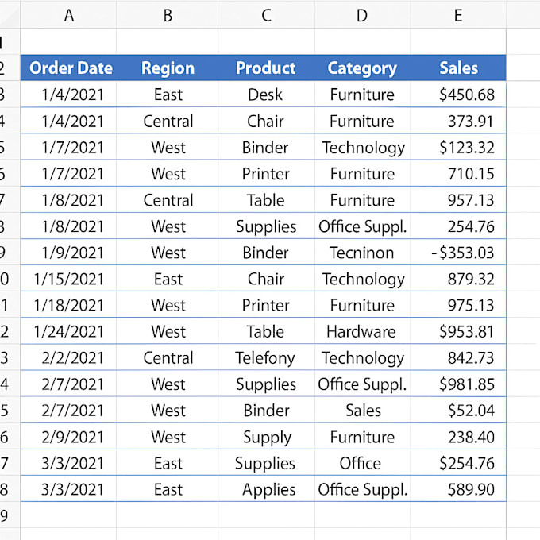Select the Region header cell

tap(168, 68)
